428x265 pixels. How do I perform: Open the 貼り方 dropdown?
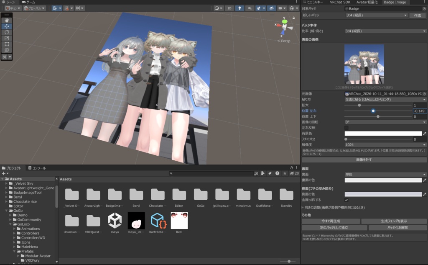point(385,100)
